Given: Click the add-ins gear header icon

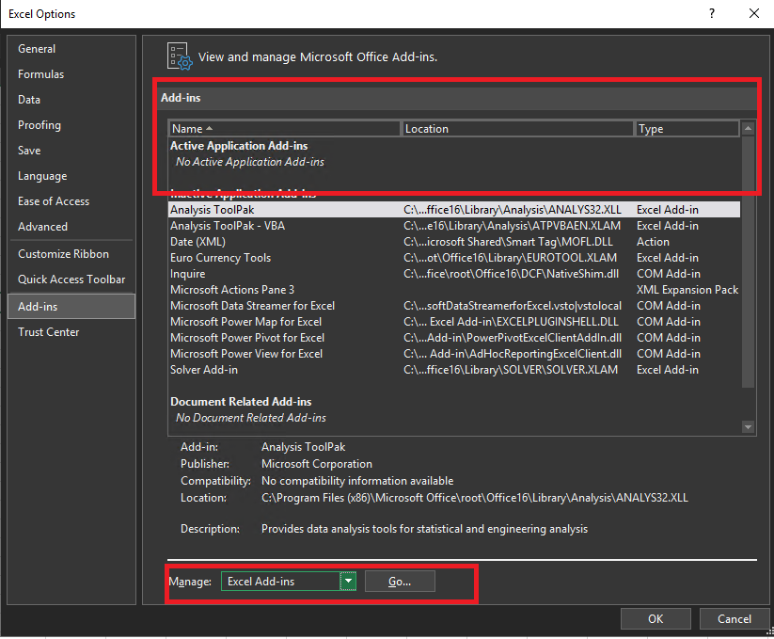Looking at the screenshot, I should pos(180,56).
